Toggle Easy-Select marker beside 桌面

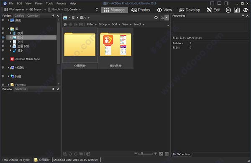click(x=3, y=20)
